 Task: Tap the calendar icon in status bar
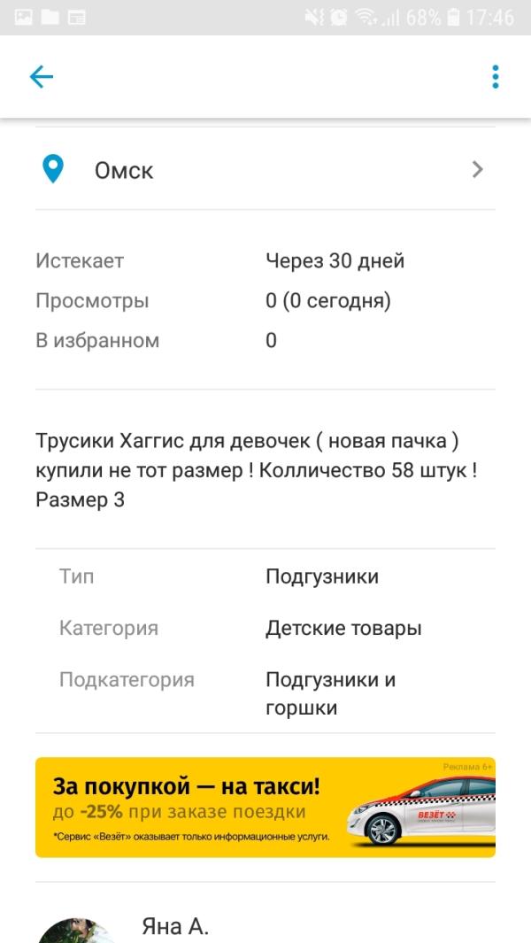click(x=76, y=18)
